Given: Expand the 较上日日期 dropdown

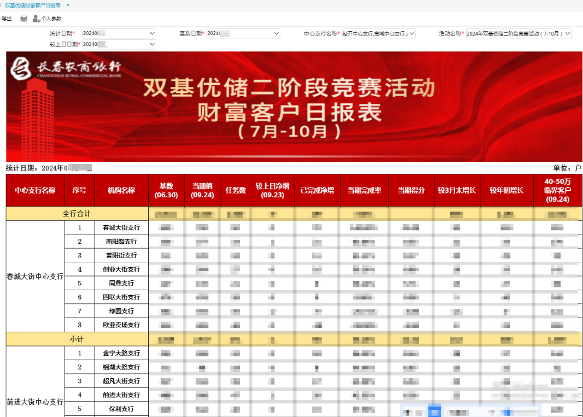Looking at the screenshot, I should pyautogui.click(x=152, y=44).
